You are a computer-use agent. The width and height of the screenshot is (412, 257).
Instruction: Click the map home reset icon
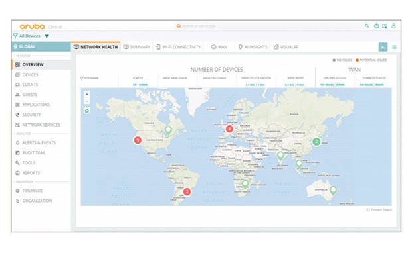pyautogui.click(x=86, y=111)
